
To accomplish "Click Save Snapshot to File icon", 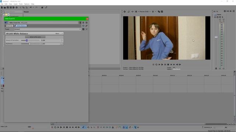I will (x=162, y=11).
